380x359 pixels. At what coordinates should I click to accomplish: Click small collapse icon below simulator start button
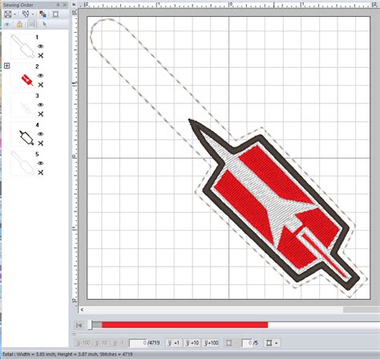click(x=74, y=333)
